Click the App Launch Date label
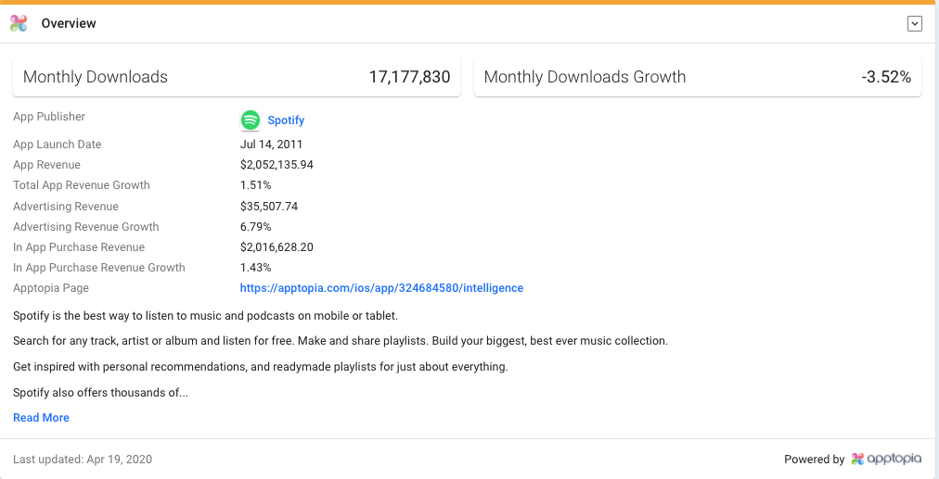 tap(58, 145)
